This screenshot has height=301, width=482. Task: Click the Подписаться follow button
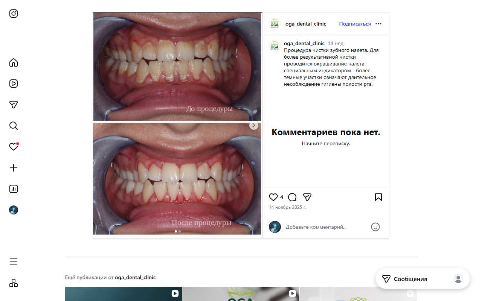pos(354,24)
